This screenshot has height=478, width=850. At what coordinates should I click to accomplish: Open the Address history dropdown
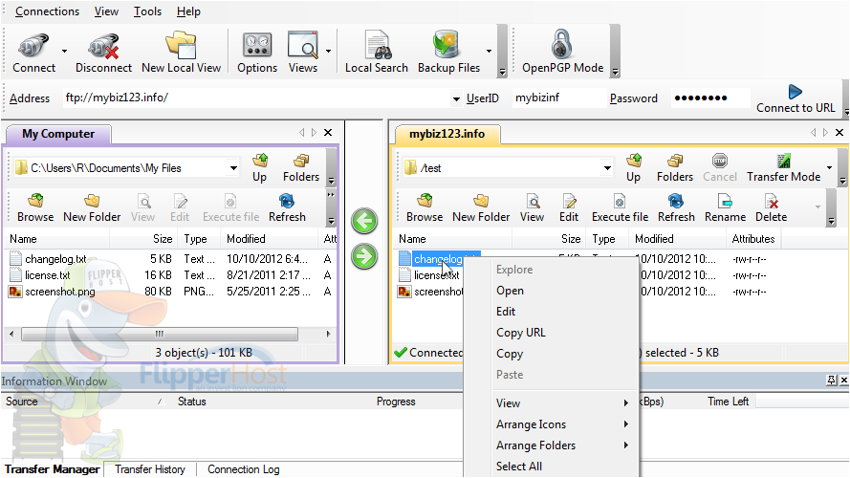tap(456, 98)
